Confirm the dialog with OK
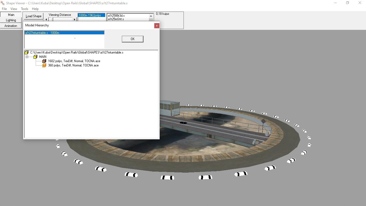366x206 pixels. click(x=133, y=39)
